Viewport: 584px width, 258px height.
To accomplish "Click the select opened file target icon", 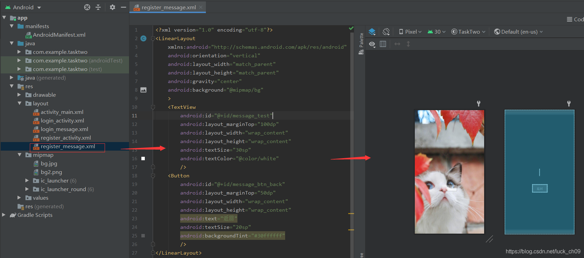I will tap(87, 7).
